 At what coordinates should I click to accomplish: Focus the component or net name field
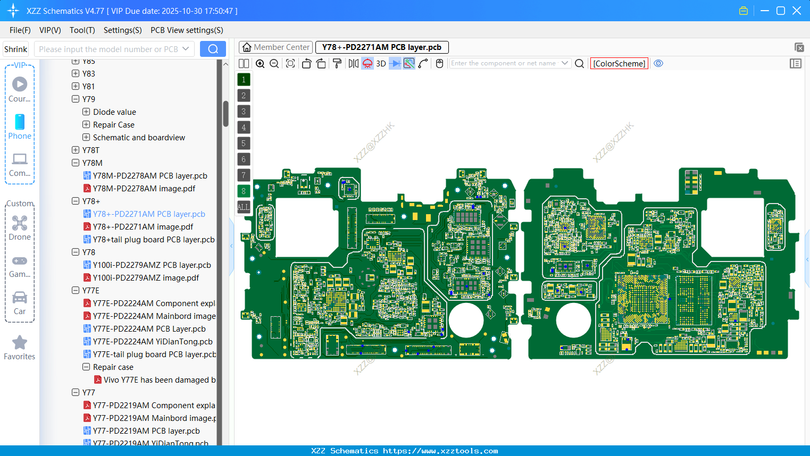(504, 63)
